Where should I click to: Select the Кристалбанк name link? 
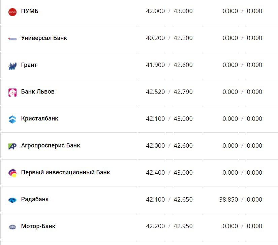click(x=39, y=118)
